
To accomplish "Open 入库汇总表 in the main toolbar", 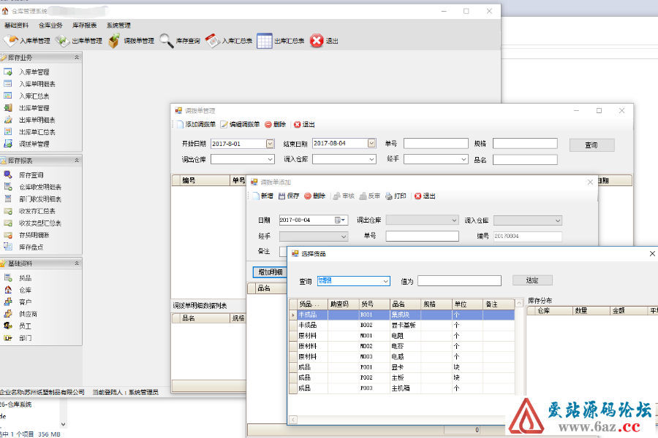I will (x=229, y=41).
